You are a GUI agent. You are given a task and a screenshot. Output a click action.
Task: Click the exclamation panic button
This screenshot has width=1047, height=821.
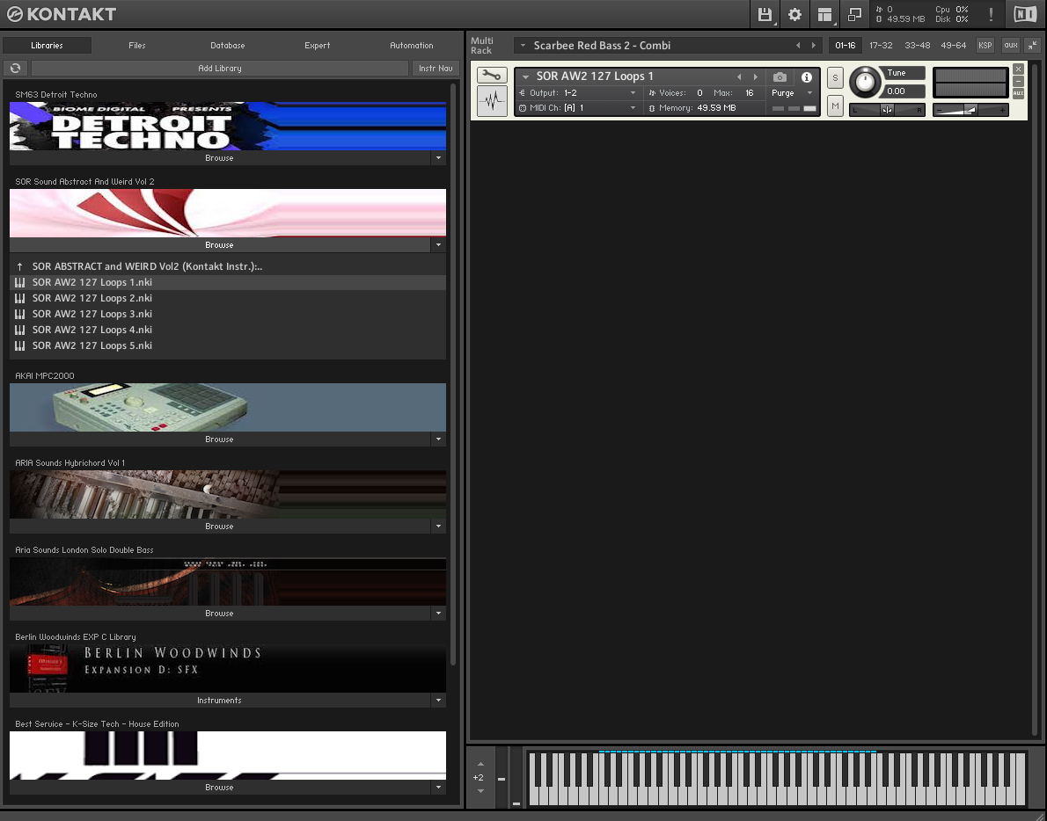(x=991, y=15)
